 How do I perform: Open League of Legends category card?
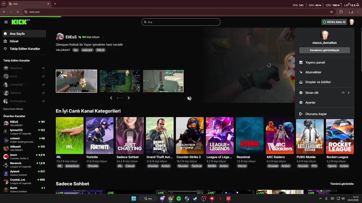tap(220, 135)
